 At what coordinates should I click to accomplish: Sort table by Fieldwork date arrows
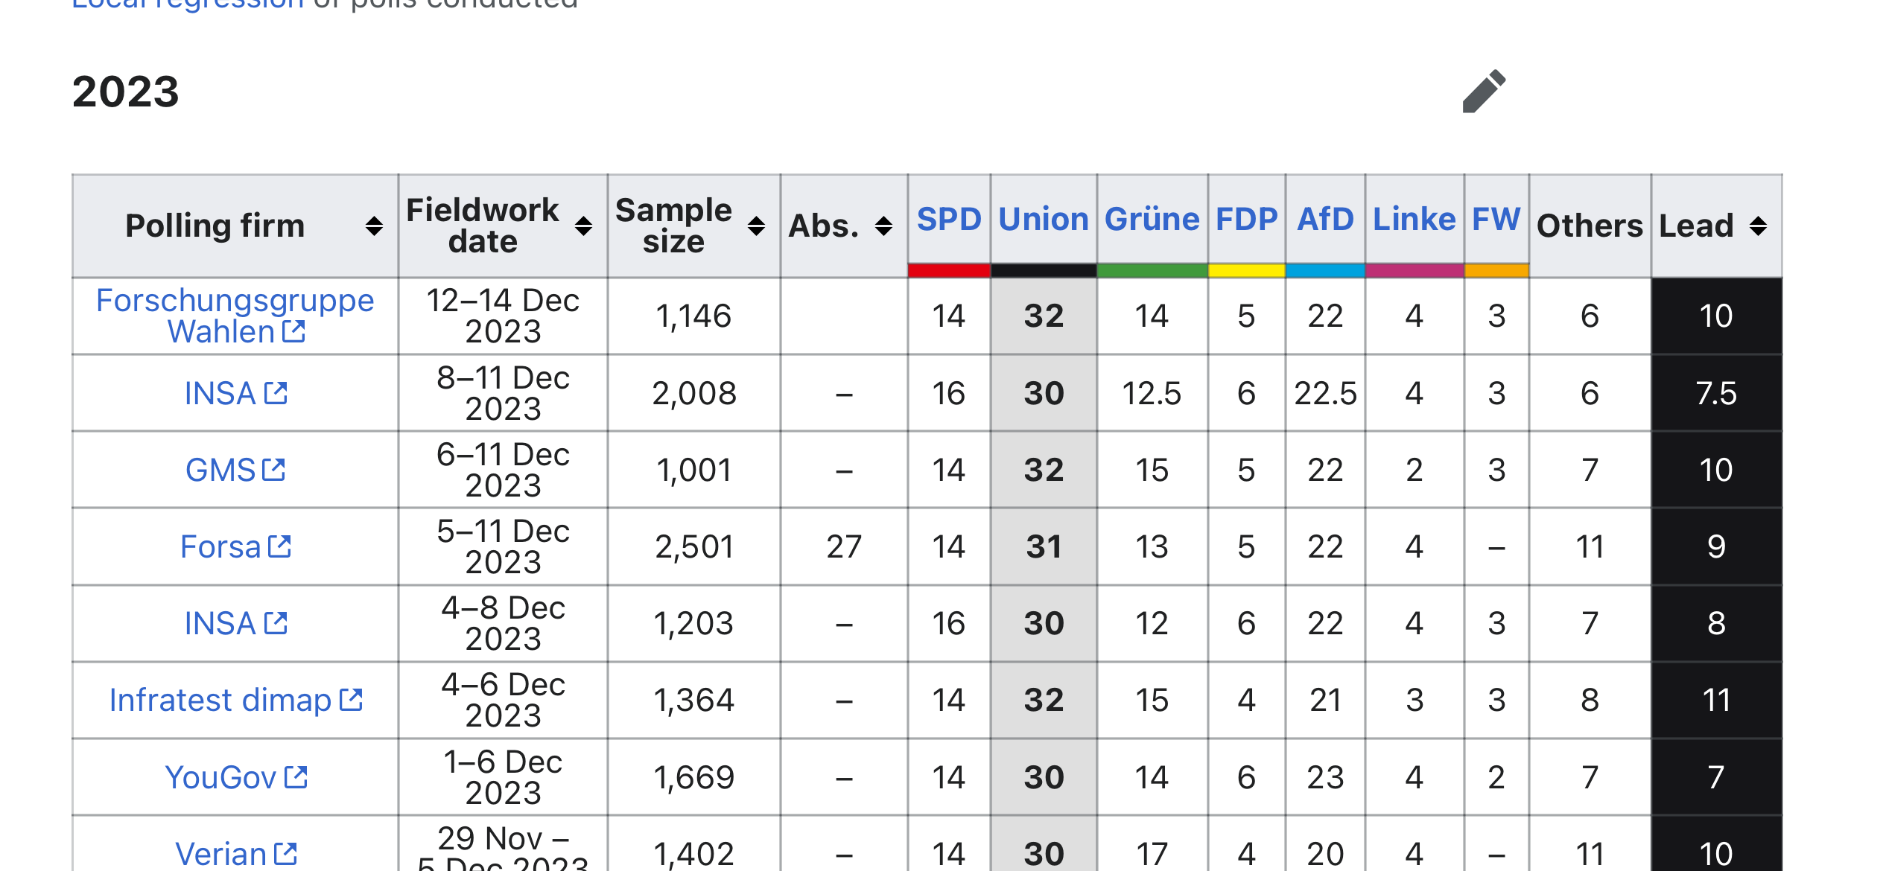pyautogui.click(x=584, y=226)
